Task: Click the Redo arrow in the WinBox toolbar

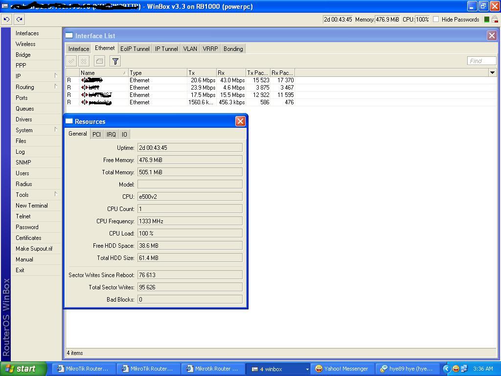Action: coord(19,19)
